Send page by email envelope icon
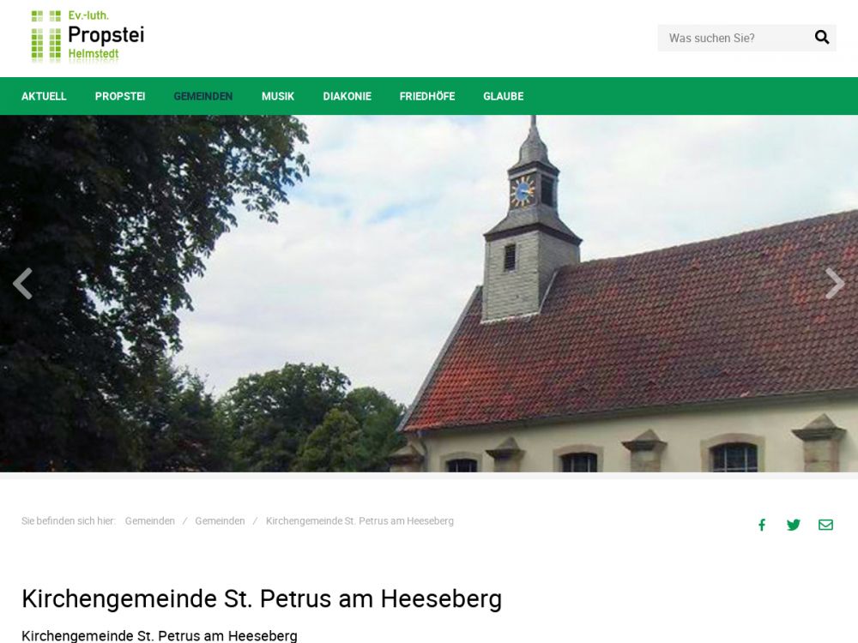 (x=825, y=525)
